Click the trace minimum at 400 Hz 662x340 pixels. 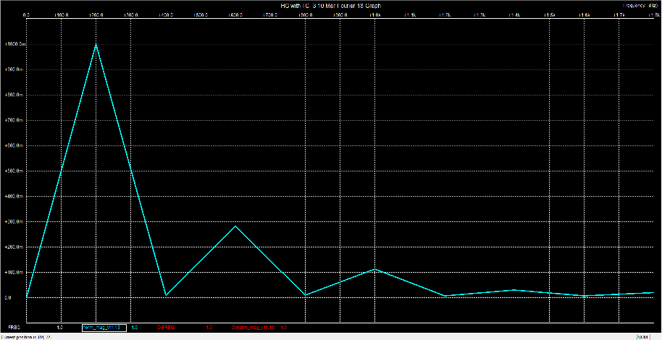coord(166,294)
